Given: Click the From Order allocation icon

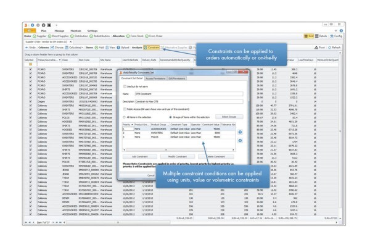Looking at the screenshot, I should (147, 36).
